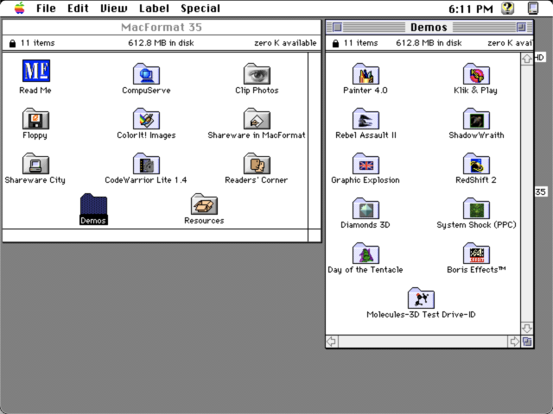553x414 pixels.
Task: Click the Rebel Assault II folder
Action: 365,119
